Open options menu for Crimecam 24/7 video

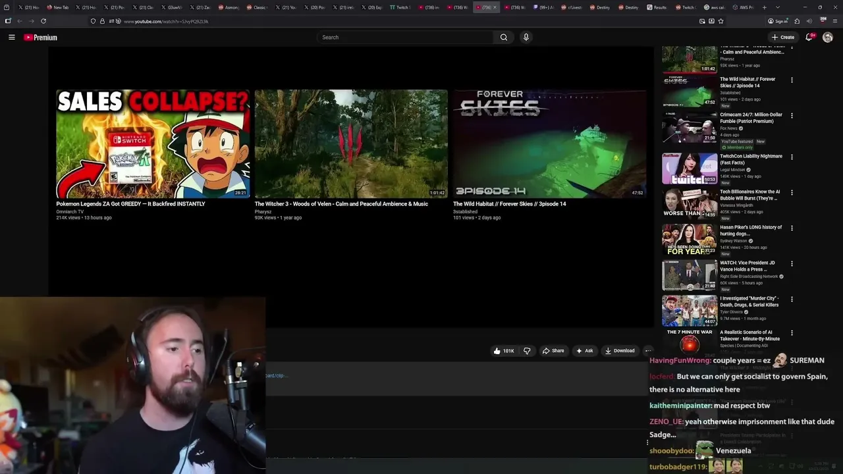[792, 116]
